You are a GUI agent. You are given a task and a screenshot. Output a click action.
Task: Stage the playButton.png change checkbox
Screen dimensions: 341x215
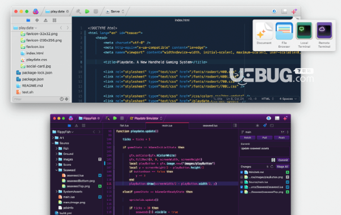click(242, 177)
